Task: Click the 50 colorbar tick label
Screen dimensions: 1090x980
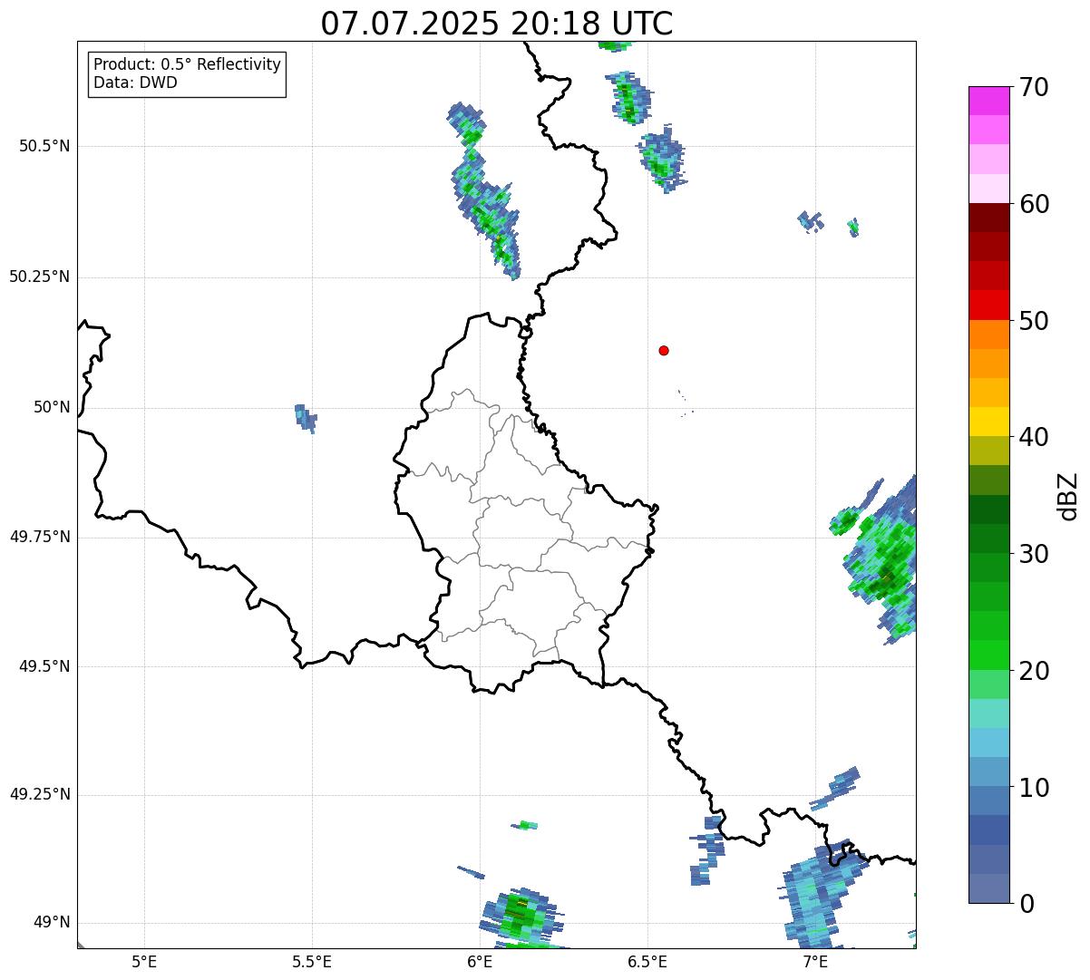Action: pyautogui.click(x=1035, y=321)
